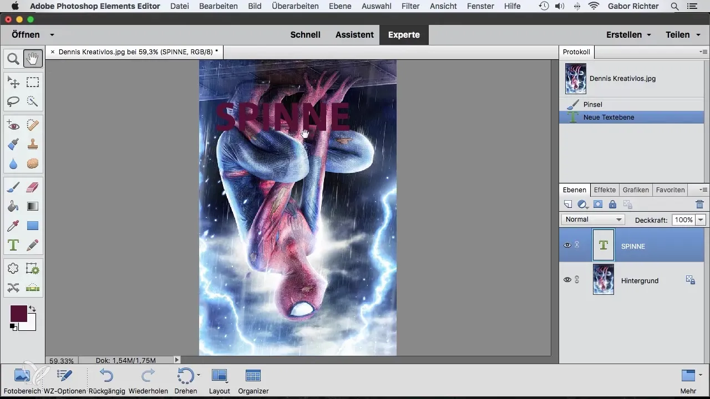Switch to Assistent mode
Viewport: 710px width, 399px height.
coord(354,34)
